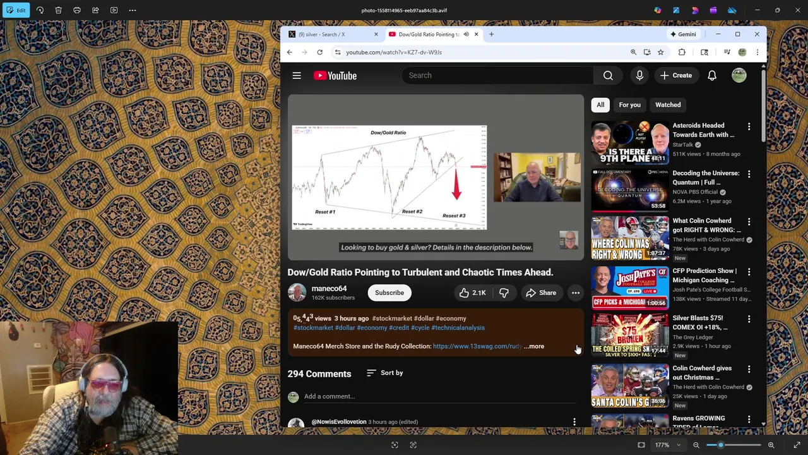This screenshot has width=808, height=455.
Task: Like the video (2.1K)
Action: pyautogui.click(x=472, y=293)
